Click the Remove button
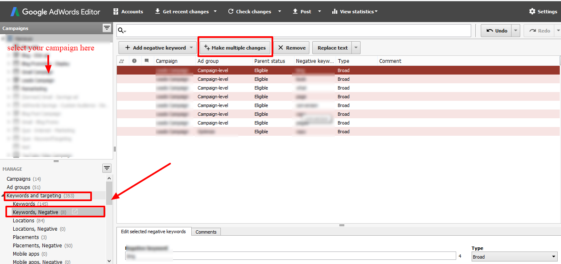 click(x=292, y=48)
